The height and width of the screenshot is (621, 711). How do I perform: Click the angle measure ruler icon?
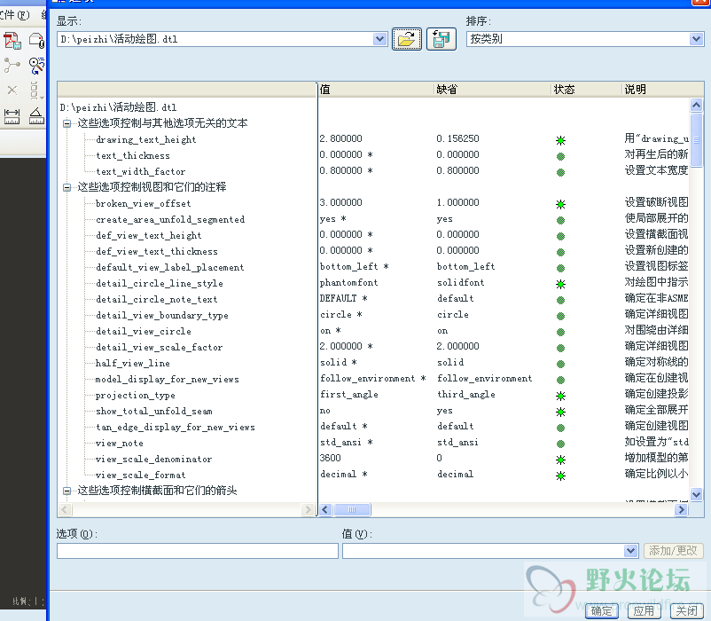coord(36,116)
